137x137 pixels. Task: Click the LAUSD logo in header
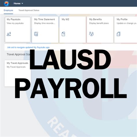7,3
